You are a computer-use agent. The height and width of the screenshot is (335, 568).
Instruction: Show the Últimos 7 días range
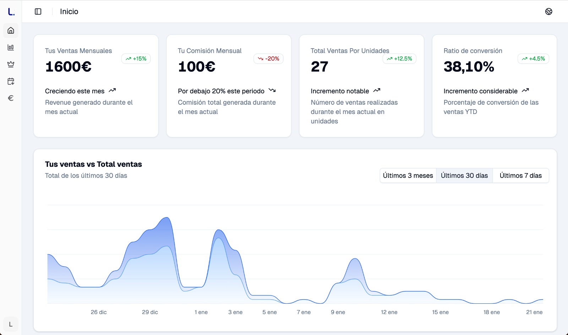pyautogui.click(x=520, y=176)
